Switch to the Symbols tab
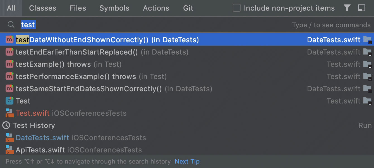Viewport: 374px width, 168px height. (x=114, y=8)
